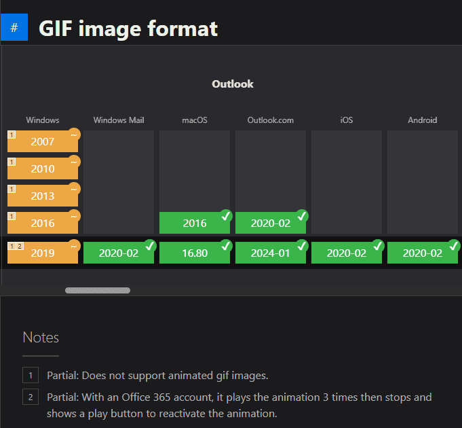462x428 pixels.
Task: Select the macOS 16.80 cell
Action: click(x=195, y=253)
